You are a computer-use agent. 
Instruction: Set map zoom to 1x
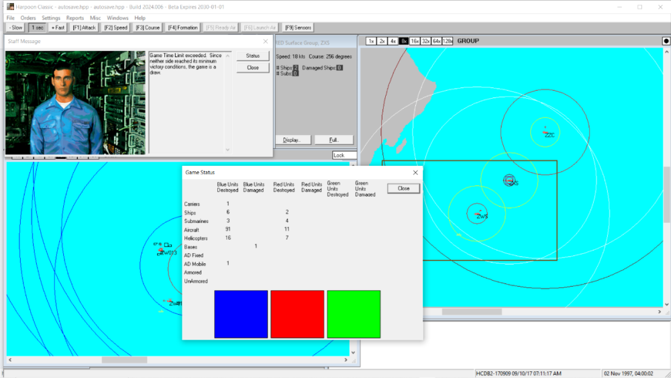click(x=371, y=41)
